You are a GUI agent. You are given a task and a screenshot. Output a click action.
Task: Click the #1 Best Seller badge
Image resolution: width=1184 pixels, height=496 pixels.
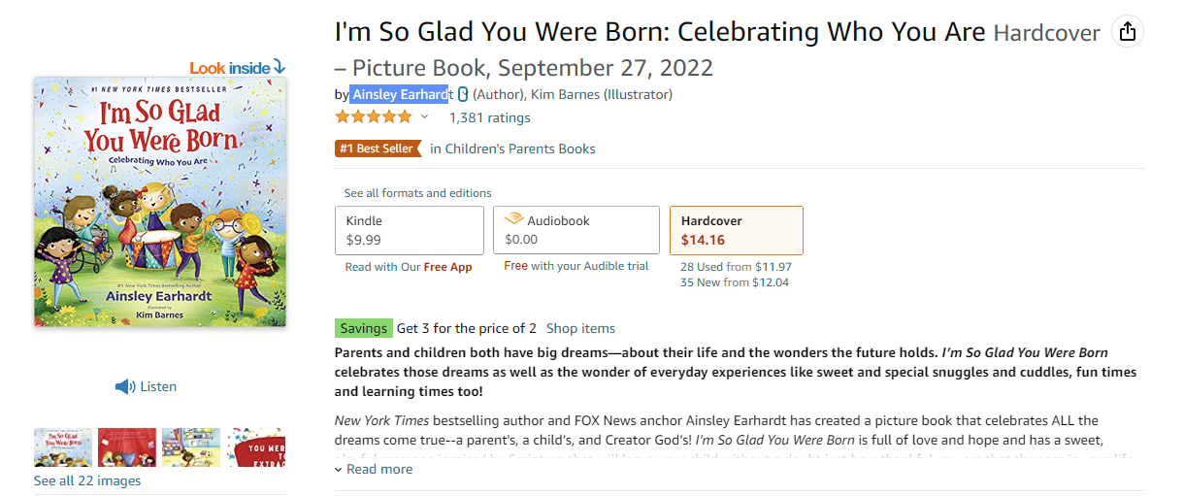pos(378,149)
